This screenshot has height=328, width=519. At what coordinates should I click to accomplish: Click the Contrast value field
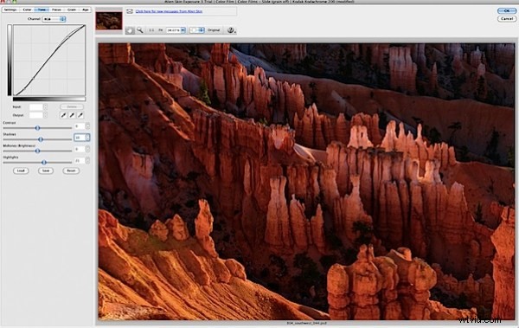coord(80,126)
